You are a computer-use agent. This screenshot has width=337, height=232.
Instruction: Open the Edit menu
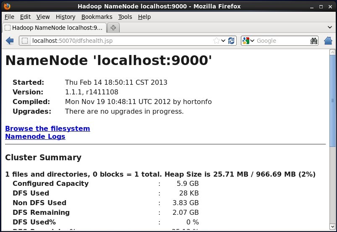point(25,17)
